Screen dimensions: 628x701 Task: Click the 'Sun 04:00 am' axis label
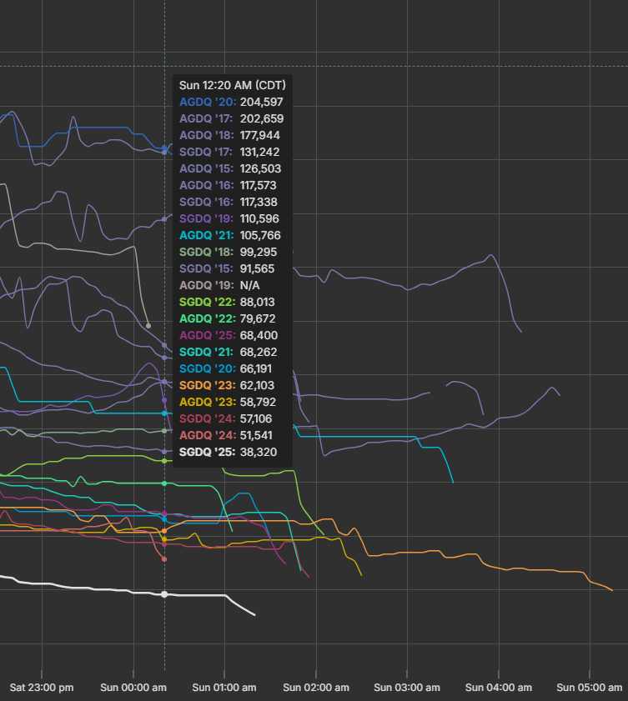(x=499, y=688)
